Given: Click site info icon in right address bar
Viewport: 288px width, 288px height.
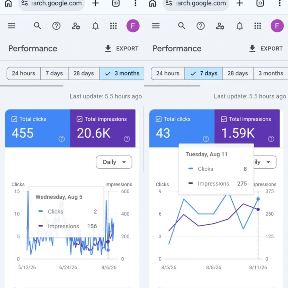Looking at the screenshot, I should 169,3.
